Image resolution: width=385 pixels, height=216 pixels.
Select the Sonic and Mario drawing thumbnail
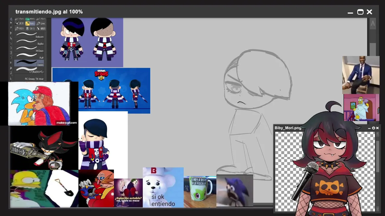39,103
